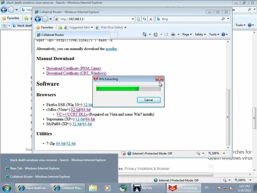Click the Collabnet page vertical scrollbar thumb
This screenshot has height=193, width=257.
click(228, 117)
